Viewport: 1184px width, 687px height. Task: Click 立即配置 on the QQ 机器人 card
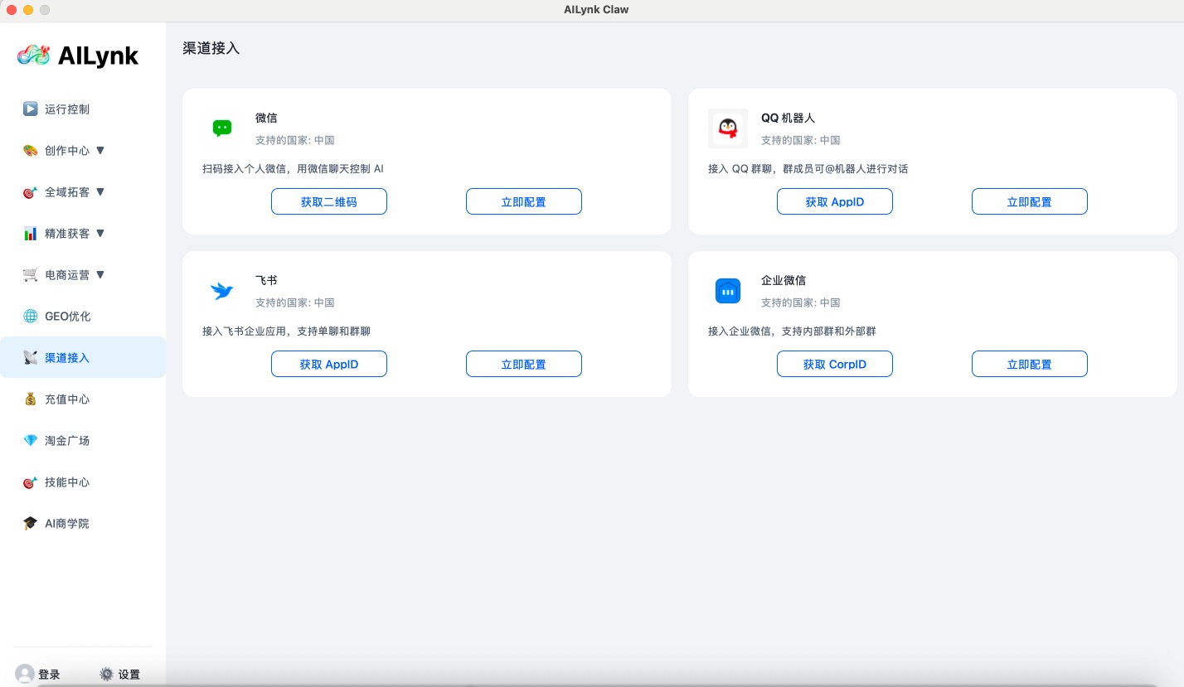coord(1030,201)
